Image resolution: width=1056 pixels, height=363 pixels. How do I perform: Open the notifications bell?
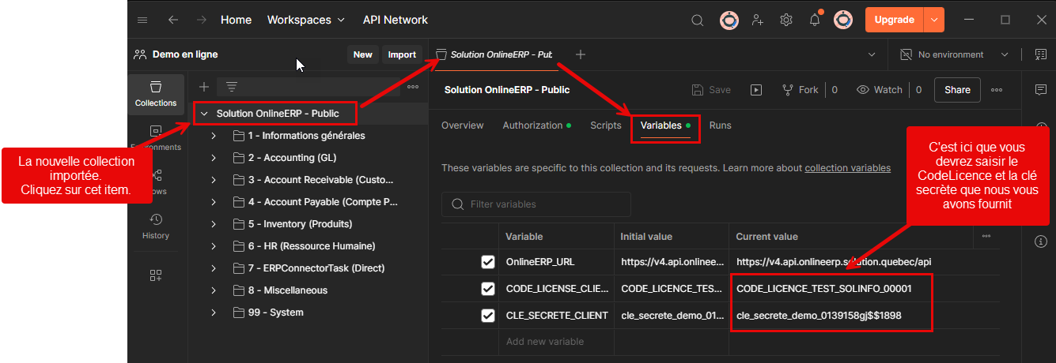(815, 20)
